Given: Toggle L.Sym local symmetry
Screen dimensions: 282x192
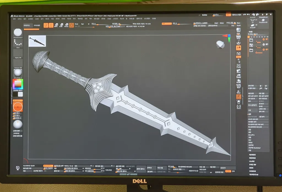Looking at the screenshot, I should 238,53.
